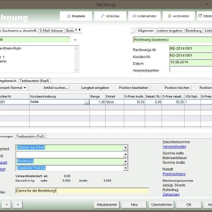This screenshot has height=212, width=212.
Task: Click the Drucken printer icon
Action: click(x=69, y=16)
